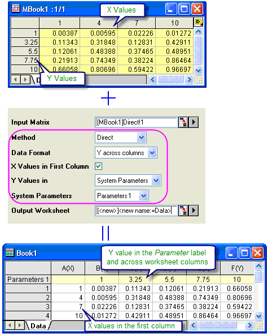Click the F(Y) column header
This screenshot has width=268, height=334.
(x=237, y=268)
